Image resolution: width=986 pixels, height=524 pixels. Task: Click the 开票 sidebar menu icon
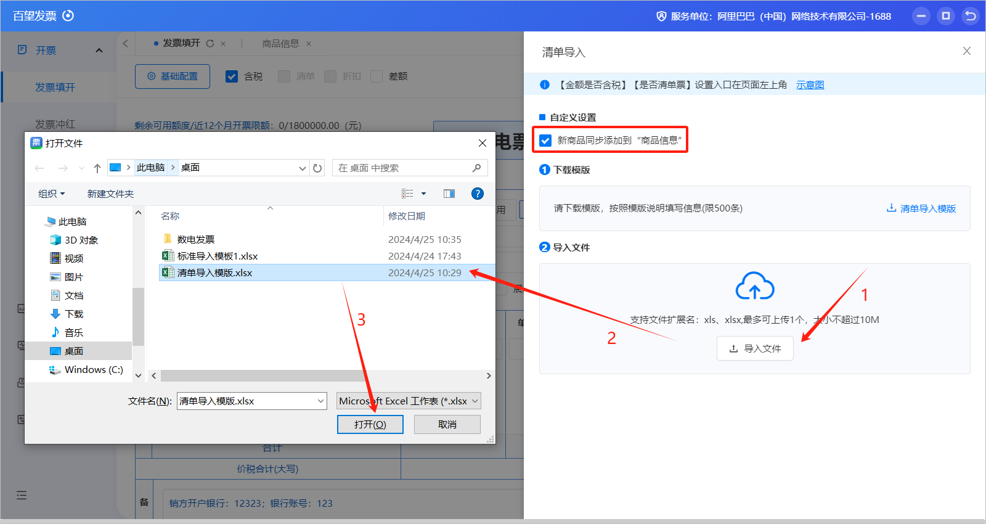(22, 50)
